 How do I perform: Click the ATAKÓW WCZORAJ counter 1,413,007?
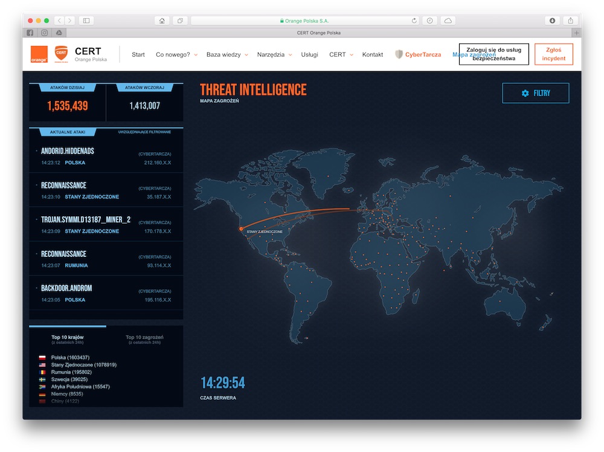pos(144,106)
